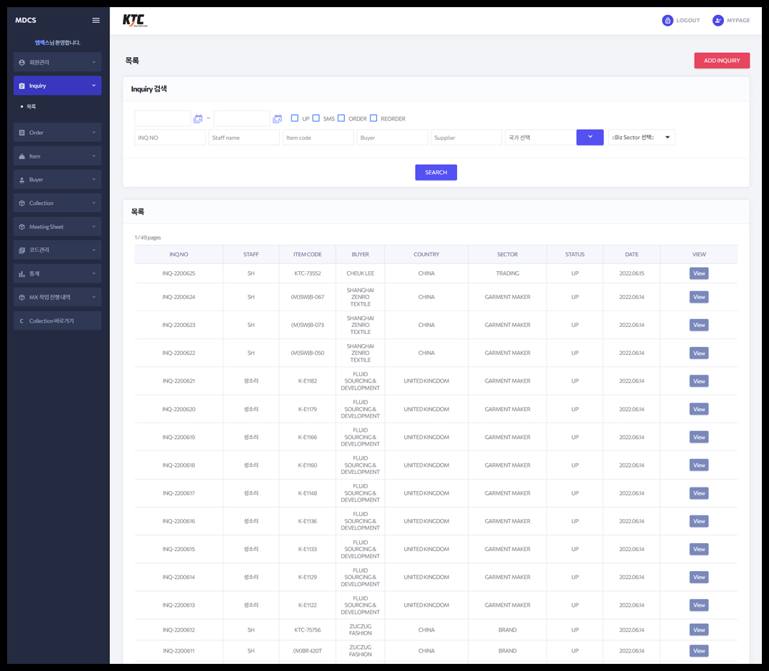Click the item code KTC-73552 cell

308,273
